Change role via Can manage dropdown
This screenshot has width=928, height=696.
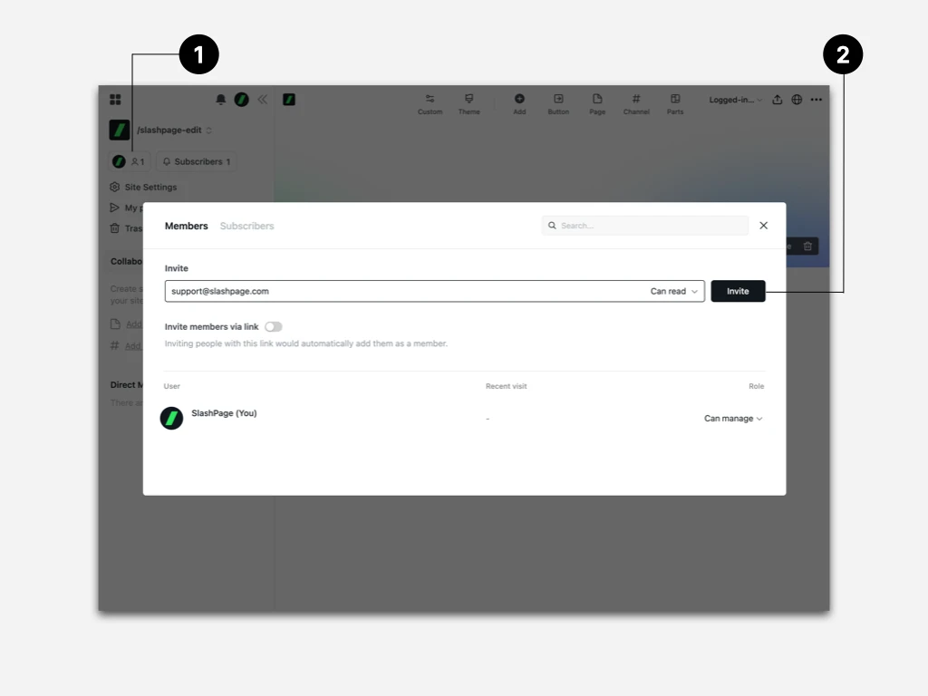(x=733, y=419)
